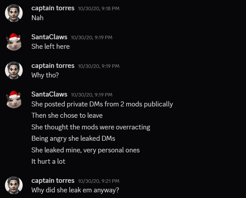Screen dimensions: 246x198
Task: Open SantaClaws avatar next to "She left here"
Action: point(14,41)
